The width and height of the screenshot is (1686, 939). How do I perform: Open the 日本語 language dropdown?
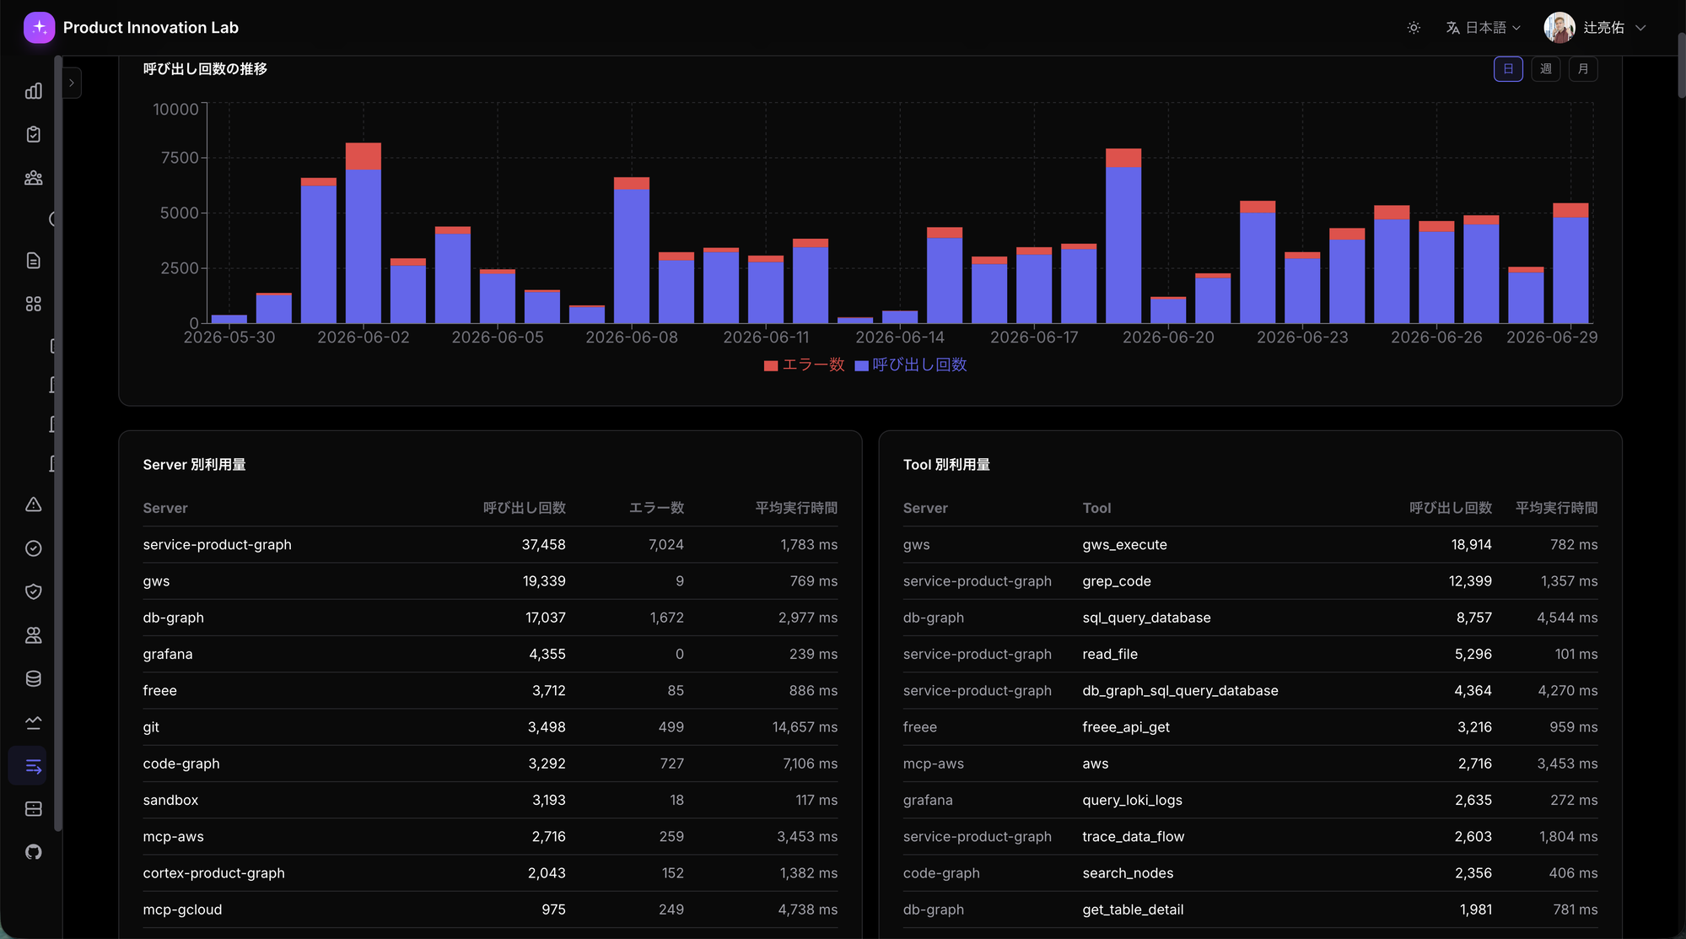1484,28
